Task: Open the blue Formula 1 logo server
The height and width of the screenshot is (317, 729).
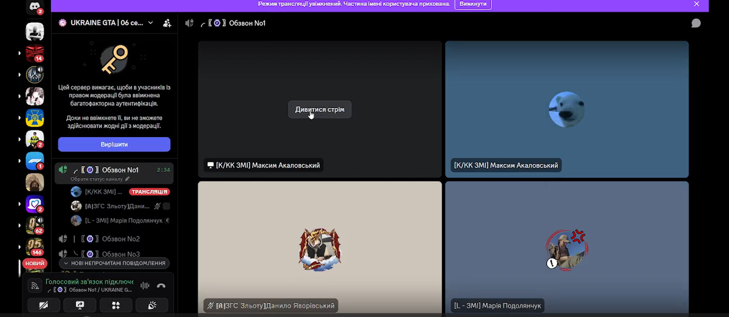Action: click(35, 161)
